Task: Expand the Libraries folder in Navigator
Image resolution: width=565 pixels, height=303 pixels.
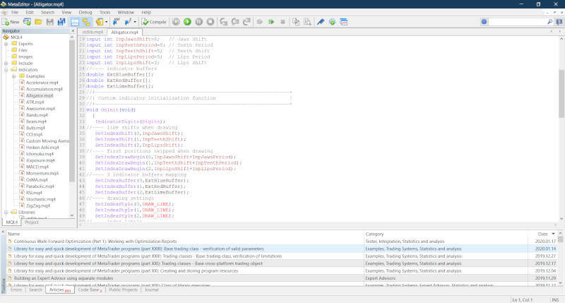Action: click(6, 212)
